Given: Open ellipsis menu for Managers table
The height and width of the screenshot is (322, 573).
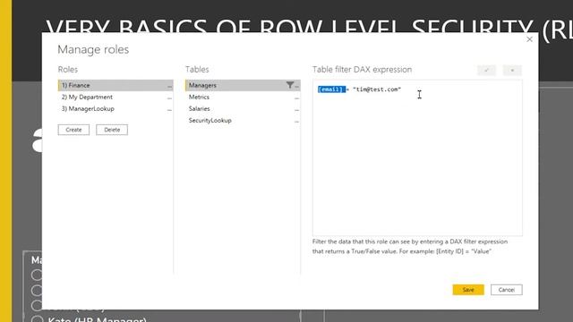Looking at the screenshot, I should [296, 86].
